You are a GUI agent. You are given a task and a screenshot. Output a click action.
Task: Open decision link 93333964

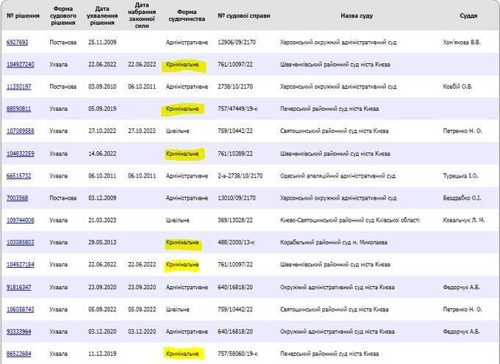point(19,332)
